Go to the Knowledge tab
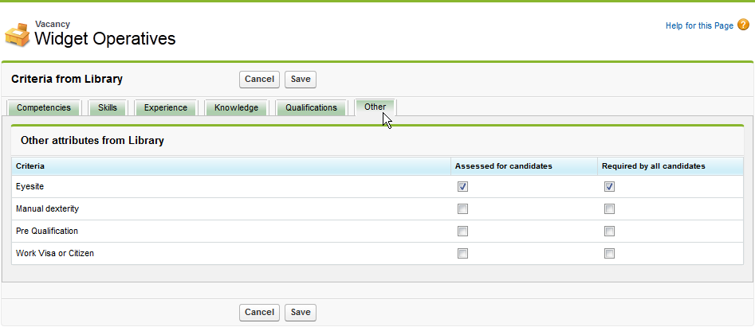The width and height of the screenshot is (755, 327). pos(236,107)
